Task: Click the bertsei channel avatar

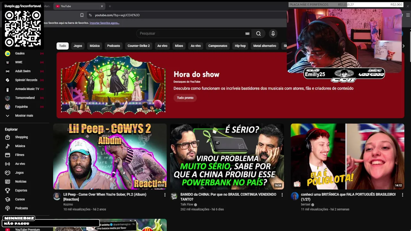Action: coord(295,196)
